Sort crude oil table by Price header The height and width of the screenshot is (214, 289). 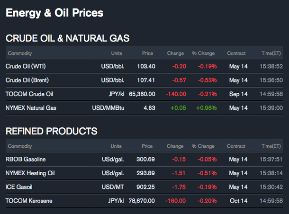tap(147, 53)
